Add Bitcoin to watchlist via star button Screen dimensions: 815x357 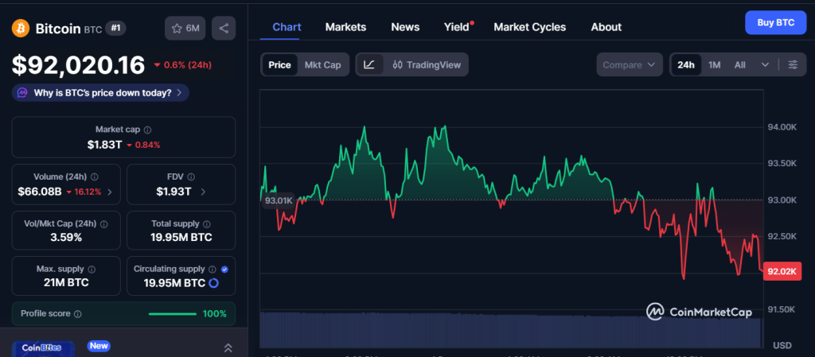[185, 28]
